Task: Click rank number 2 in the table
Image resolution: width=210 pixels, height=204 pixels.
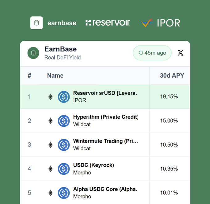Action: pyautogui.click(x=29, y=121)
